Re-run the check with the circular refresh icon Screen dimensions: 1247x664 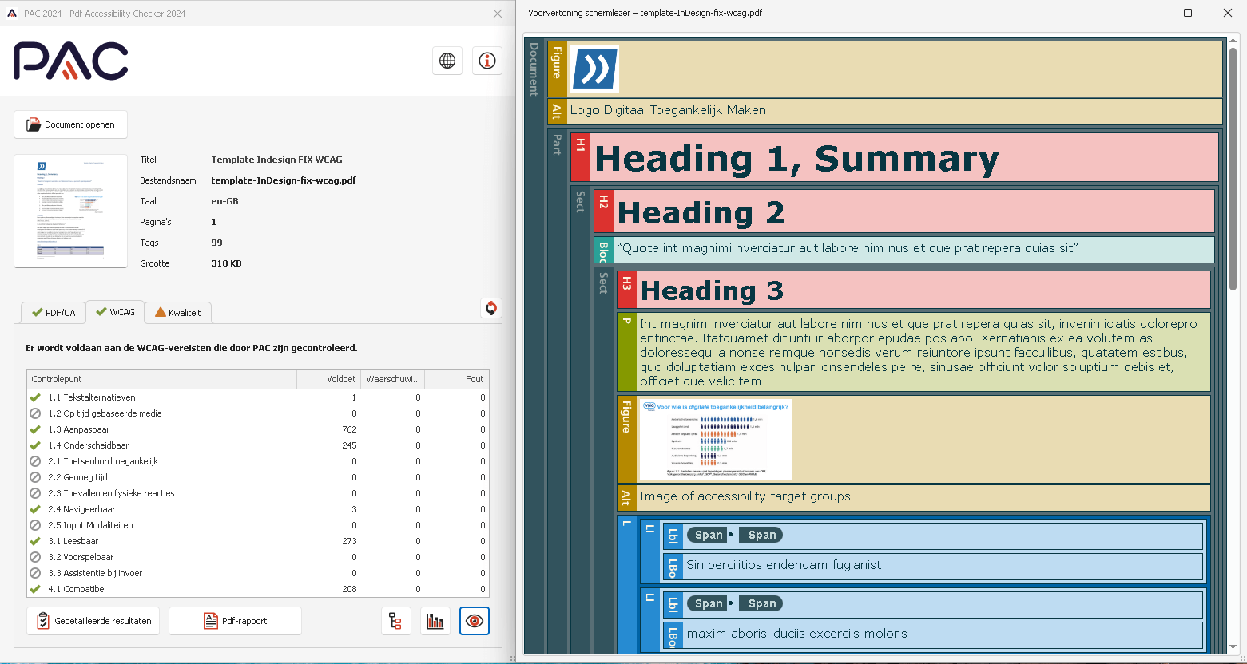490,308
